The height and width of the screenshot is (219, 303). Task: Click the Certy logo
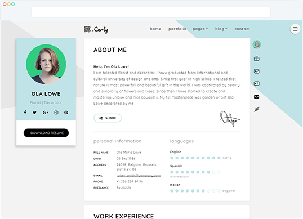coord(96,29)
